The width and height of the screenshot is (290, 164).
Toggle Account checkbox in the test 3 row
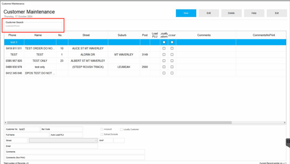point(172,42)
